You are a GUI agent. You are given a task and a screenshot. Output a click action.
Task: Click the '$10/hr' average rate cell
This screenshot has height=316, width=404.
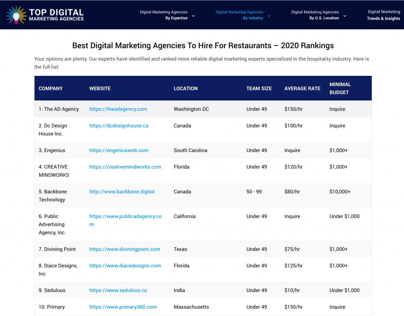pos(292,290)
